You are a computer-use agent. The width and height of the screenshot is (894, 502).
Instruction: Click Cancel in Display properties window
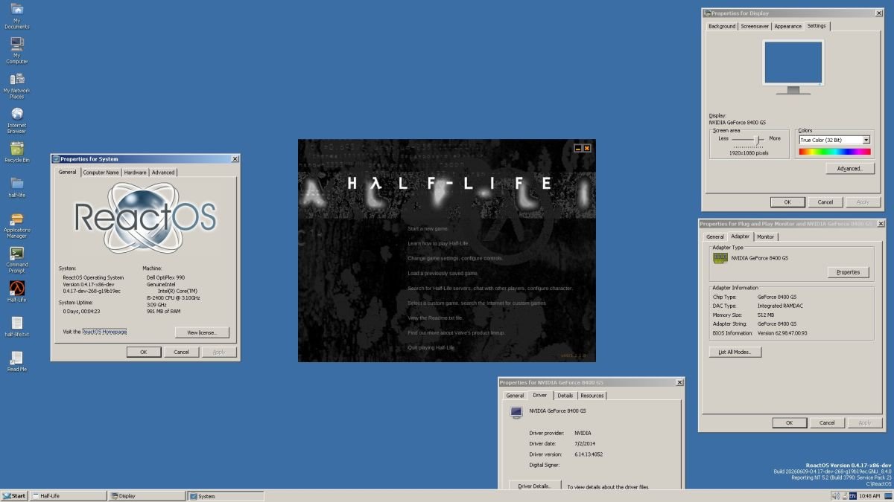tap(825, 202)
